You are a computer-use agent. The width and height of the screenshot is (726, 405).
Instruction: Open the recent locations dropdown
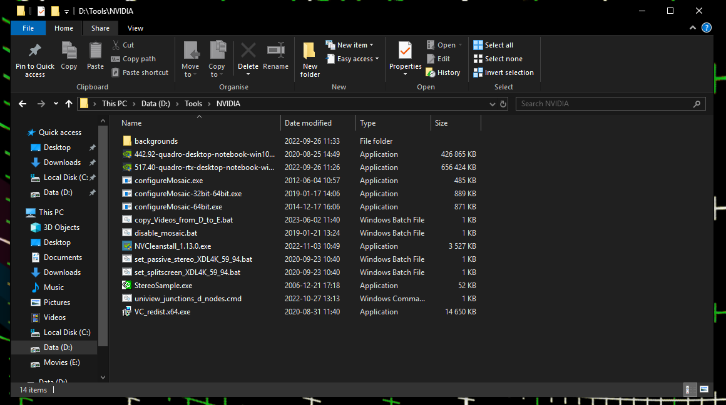coord(56,104)
